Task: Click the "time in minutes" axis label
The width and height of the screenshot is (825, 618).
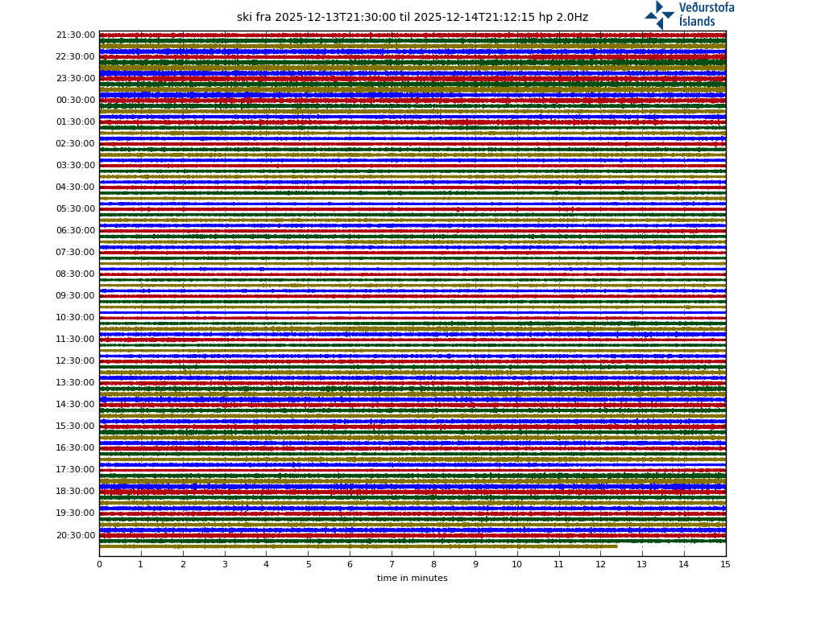Action: pos(412,579)
